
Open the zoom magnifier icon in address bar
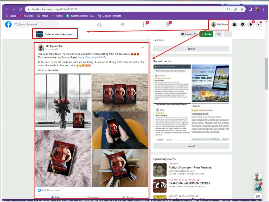pyautogui.click(x=228, y=9)
